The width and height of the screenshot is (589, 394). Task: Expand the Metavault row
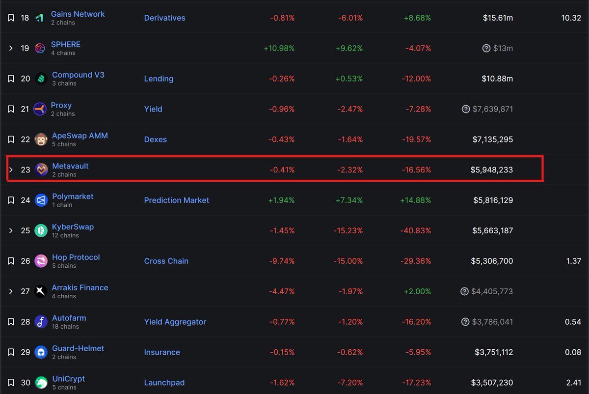click(11, 170)
